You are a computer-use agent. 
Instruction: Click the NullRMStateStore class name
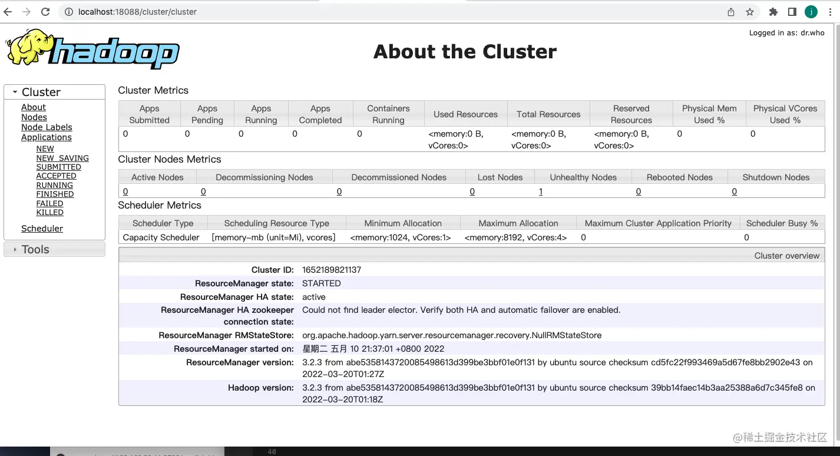[452, 335]
